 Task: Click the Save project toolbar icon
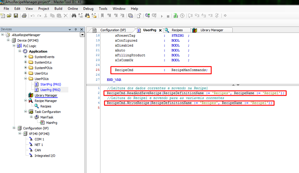click(x=16, y=16)
